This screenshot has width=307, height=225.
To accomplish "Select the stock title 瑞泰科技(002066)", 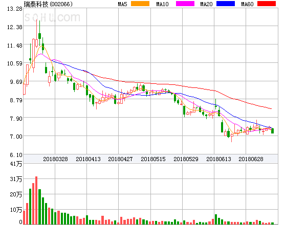I will pyautogui.click(x=48, y=4).
